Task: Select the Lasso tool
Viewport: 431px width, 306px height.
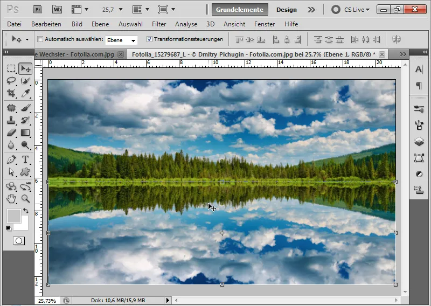Action: click(x=11, y=81)
